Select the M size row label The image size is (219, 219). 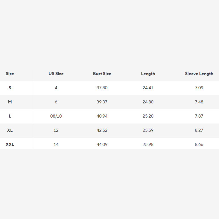(x=10, y=102)
